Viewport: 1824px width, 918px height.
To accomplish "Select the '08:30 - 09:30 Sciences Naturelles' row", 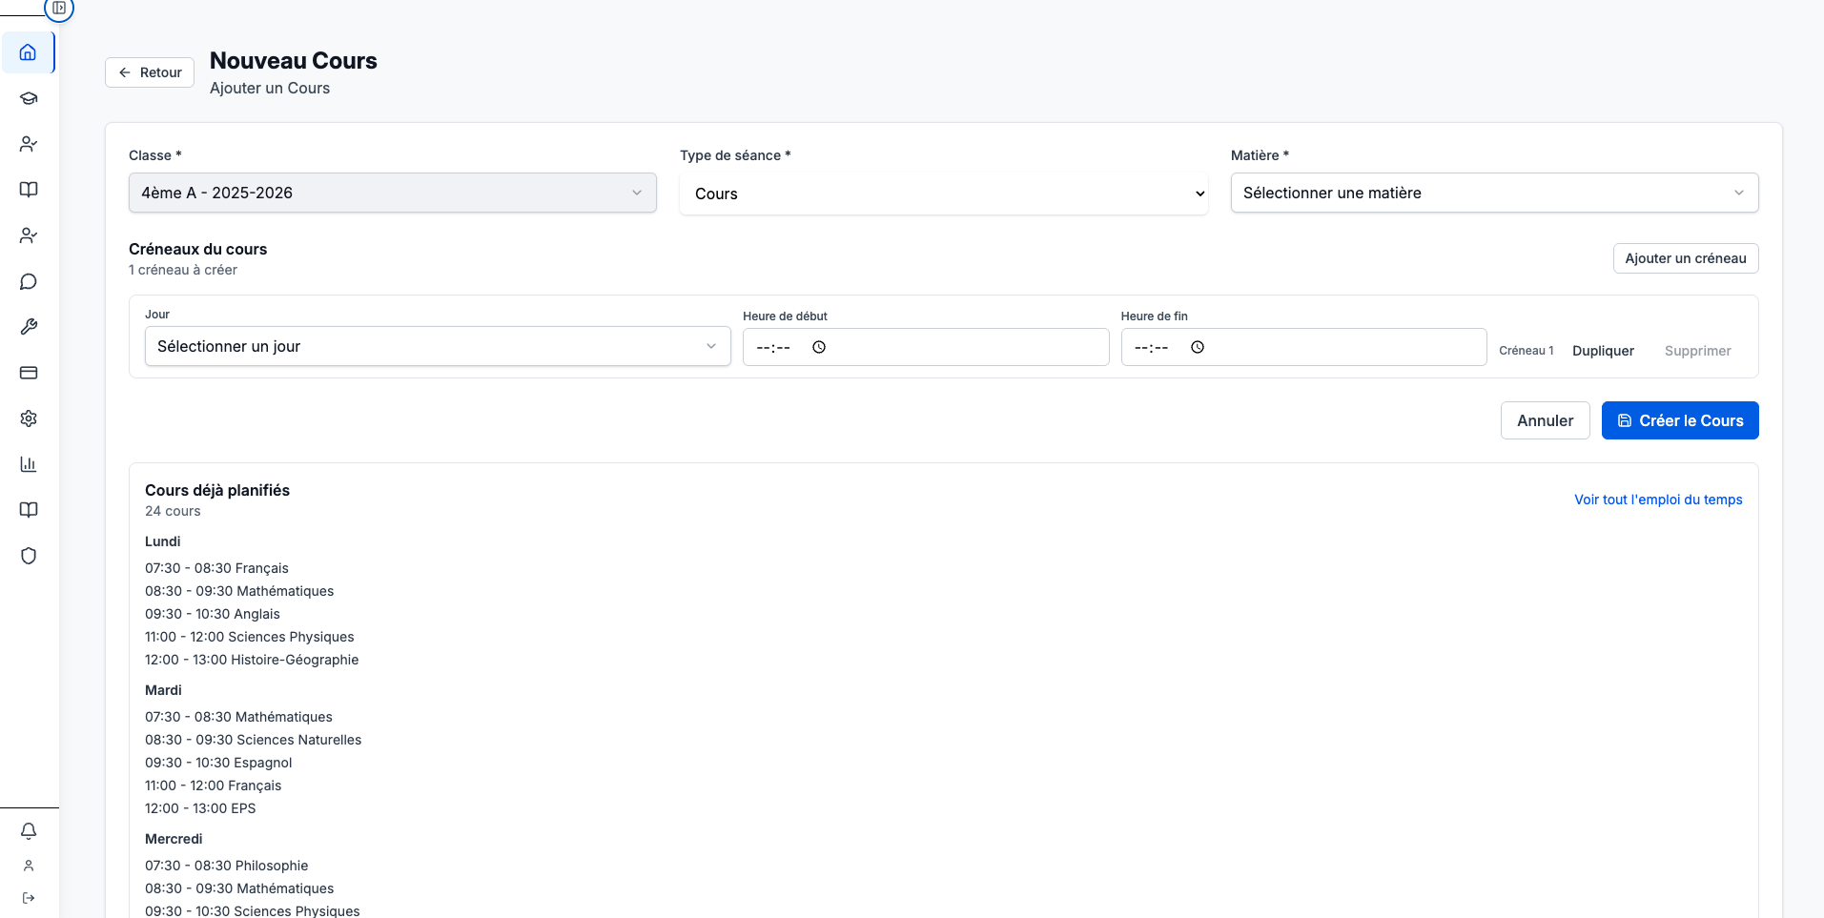I will point(254,740).
